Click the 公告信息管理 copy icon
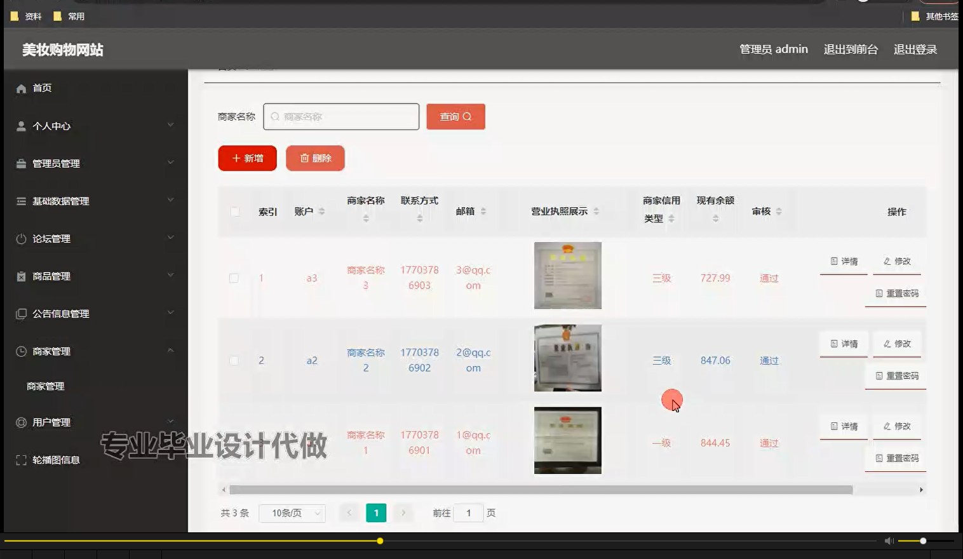The image size is (963, 559). 21,314
